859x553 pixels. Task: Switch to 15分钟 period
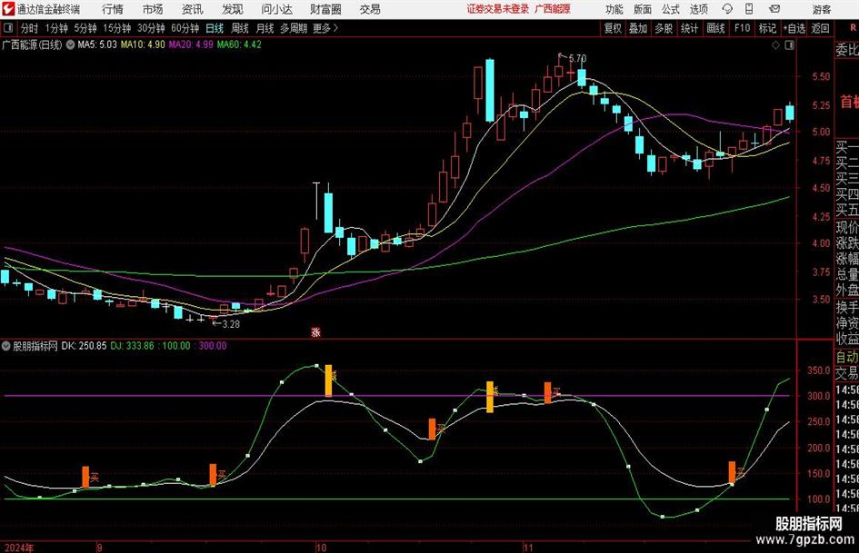click(116, 28)
